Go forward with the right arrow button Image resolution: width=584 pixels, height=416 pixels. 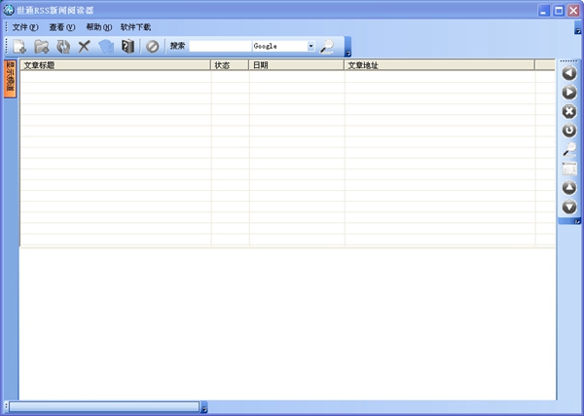click(x=569, y=92)
